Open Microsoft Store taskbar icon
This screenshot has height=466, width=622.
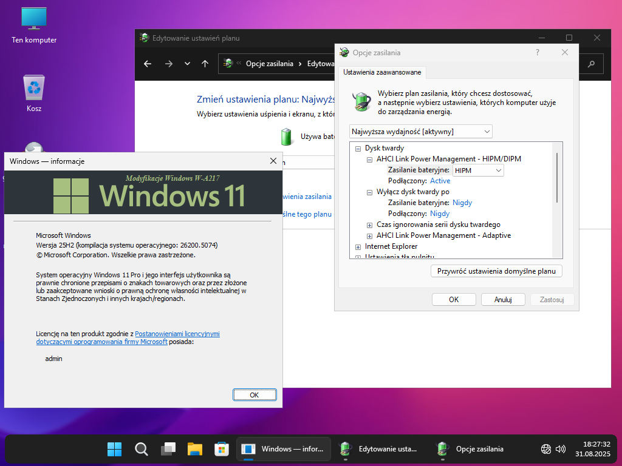pos(221,449)
